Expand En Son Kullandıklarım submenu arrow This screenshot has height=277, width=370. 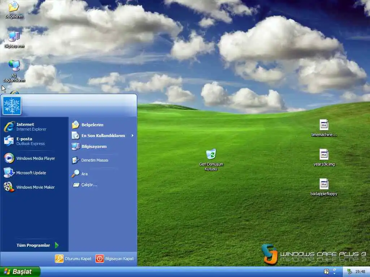tap(132, 136)
